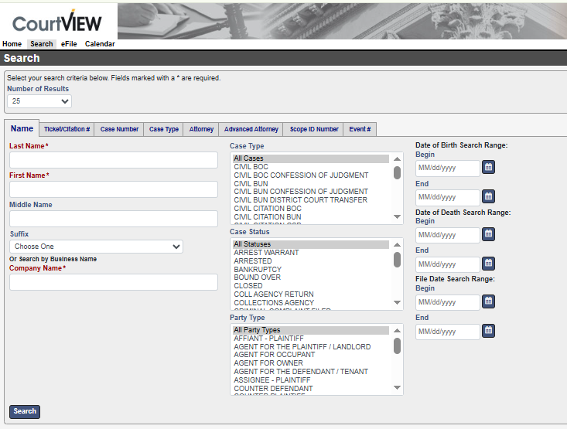Go to Home menu item
Viewport: 567px width, 429px height.
(x=12, y=44)
